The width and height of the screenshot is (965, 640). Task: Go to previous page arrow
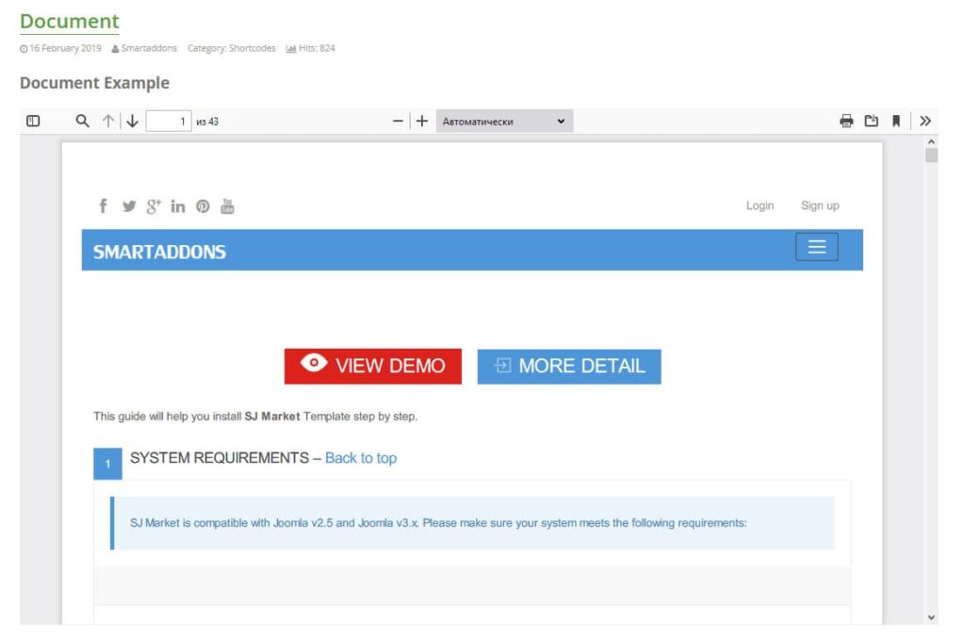click(107, 121)
